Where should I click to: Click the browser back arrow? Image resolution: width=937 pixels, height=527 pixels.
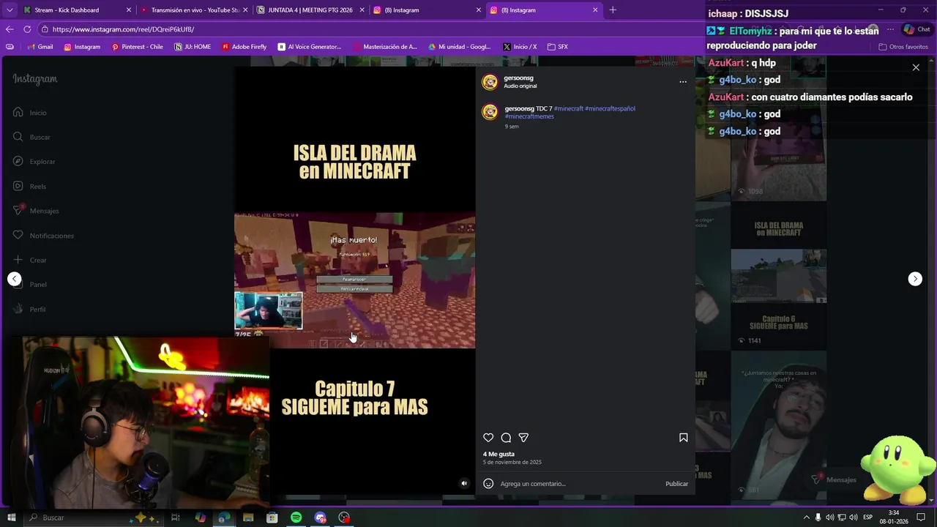pyautogui.click(x=10, y=29)
